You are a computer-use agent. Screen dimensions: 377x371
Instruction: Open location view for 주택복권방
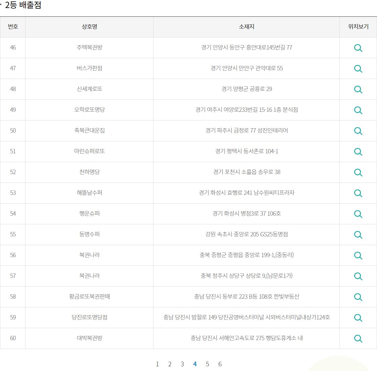point(358,48)
